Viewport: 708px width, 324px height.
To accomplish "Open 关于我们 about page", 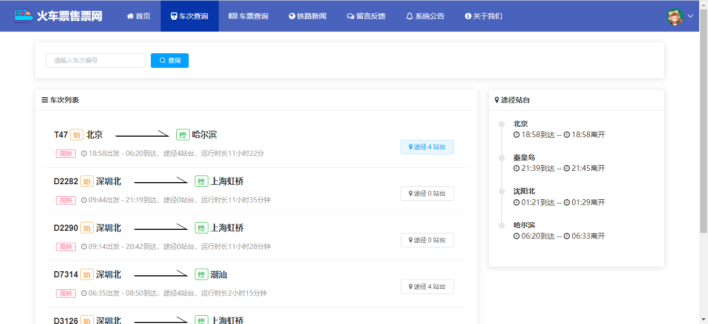I will tap(484, 16).
